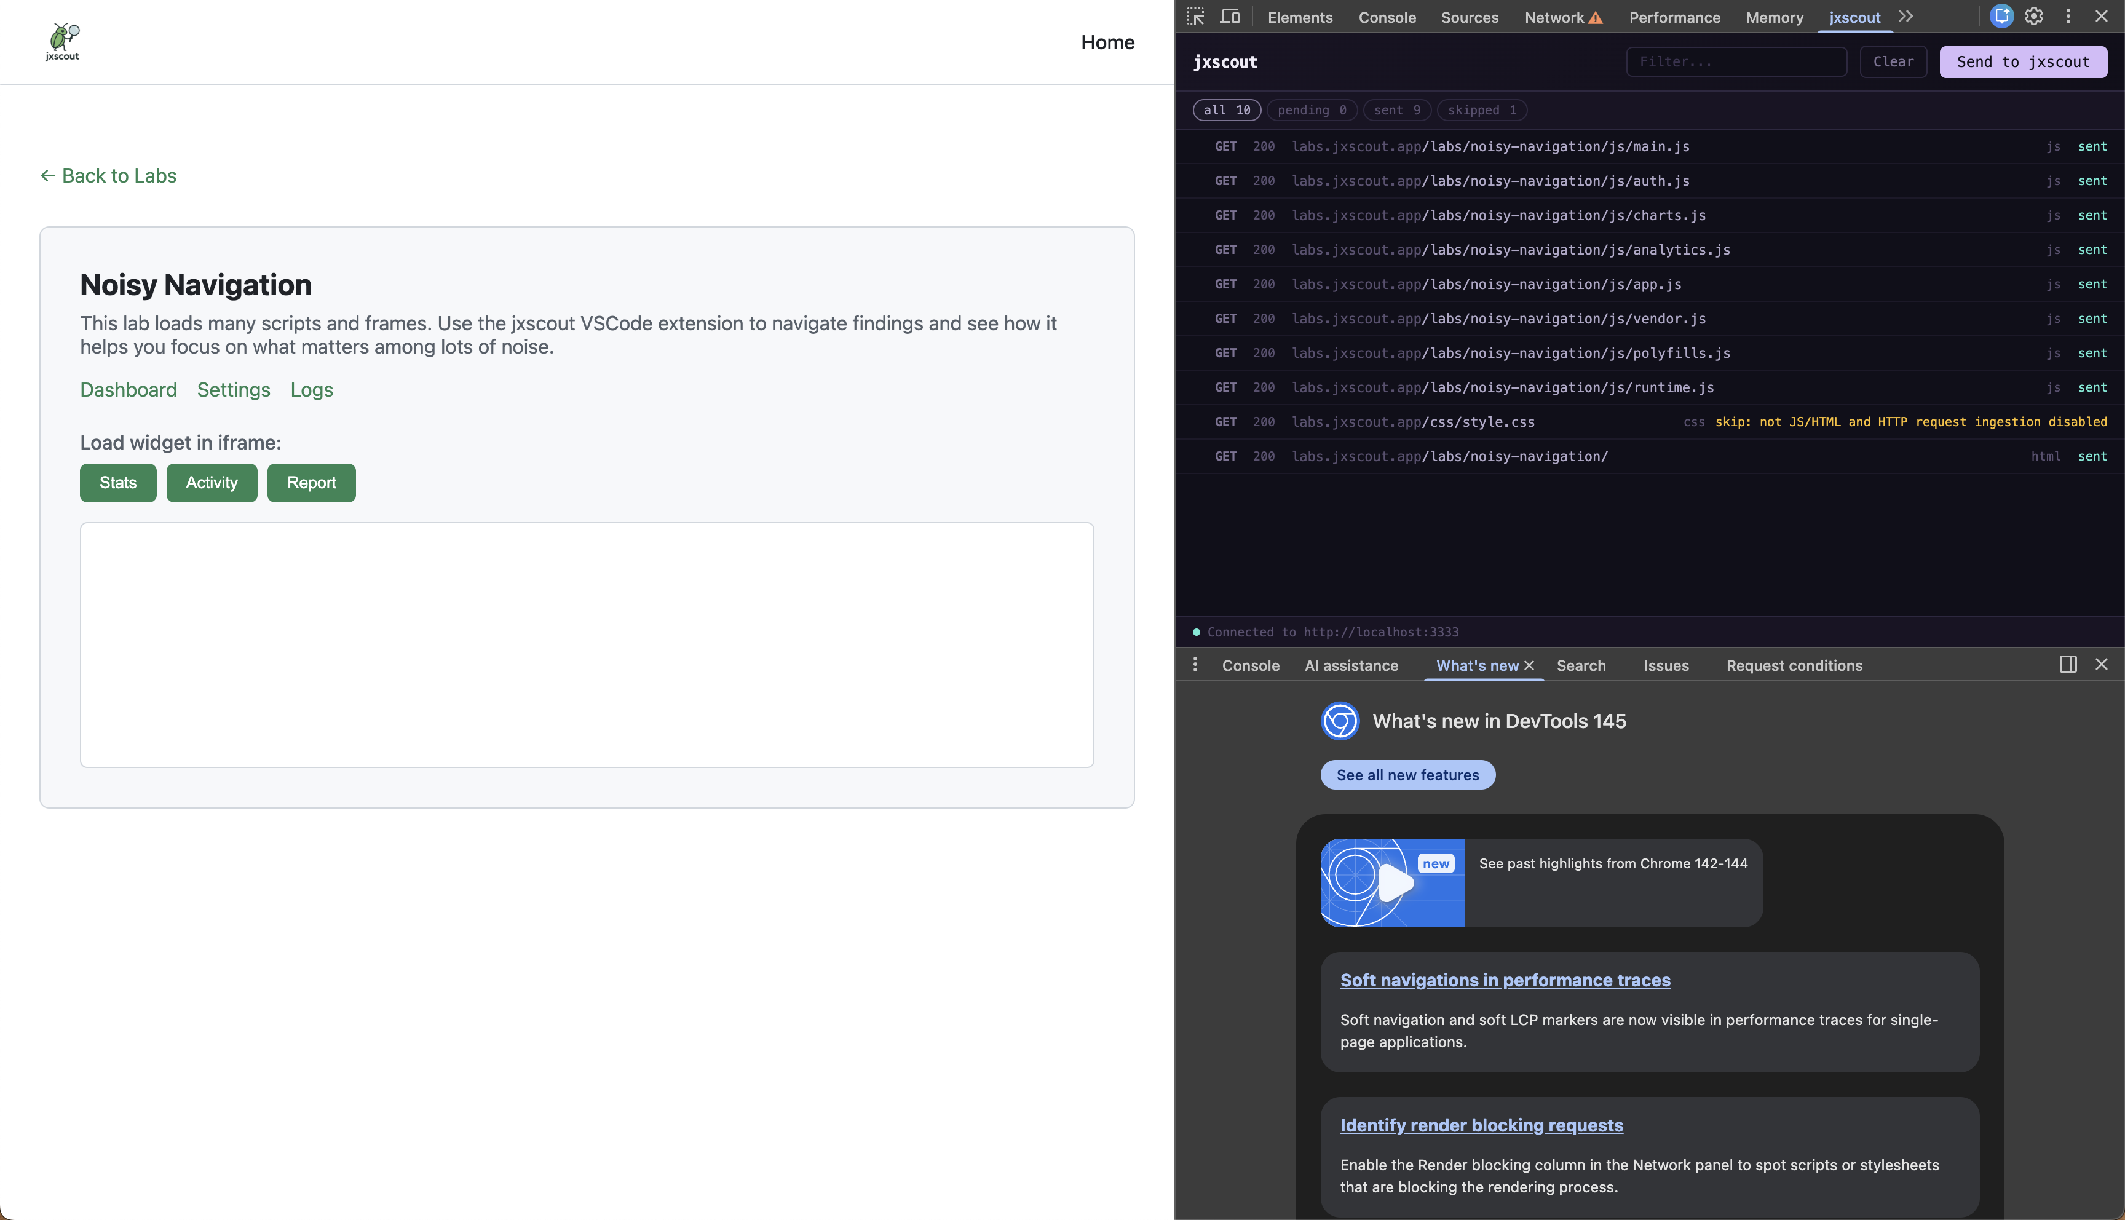Image resolution: width=2125 pixels, height=1220 pixels.
Task: Close the DevTools panel
Action: tap(2102, 17)
